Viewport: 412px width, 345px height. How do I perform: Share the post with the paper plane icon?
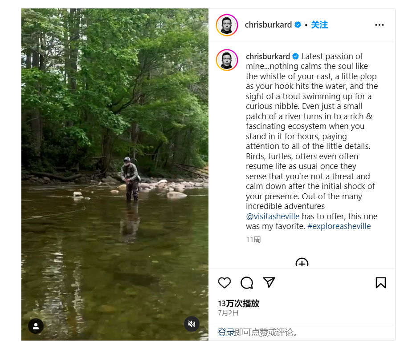(269, 283)
